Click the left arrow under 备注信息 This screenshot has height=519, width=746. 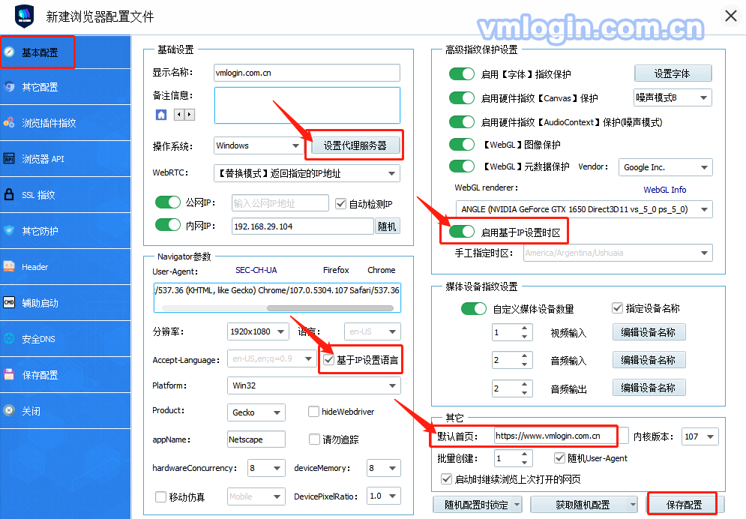coord(179,115)
